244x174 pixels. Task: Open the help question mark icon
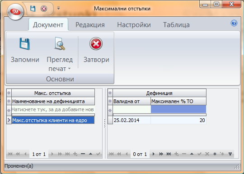(234, 24)
